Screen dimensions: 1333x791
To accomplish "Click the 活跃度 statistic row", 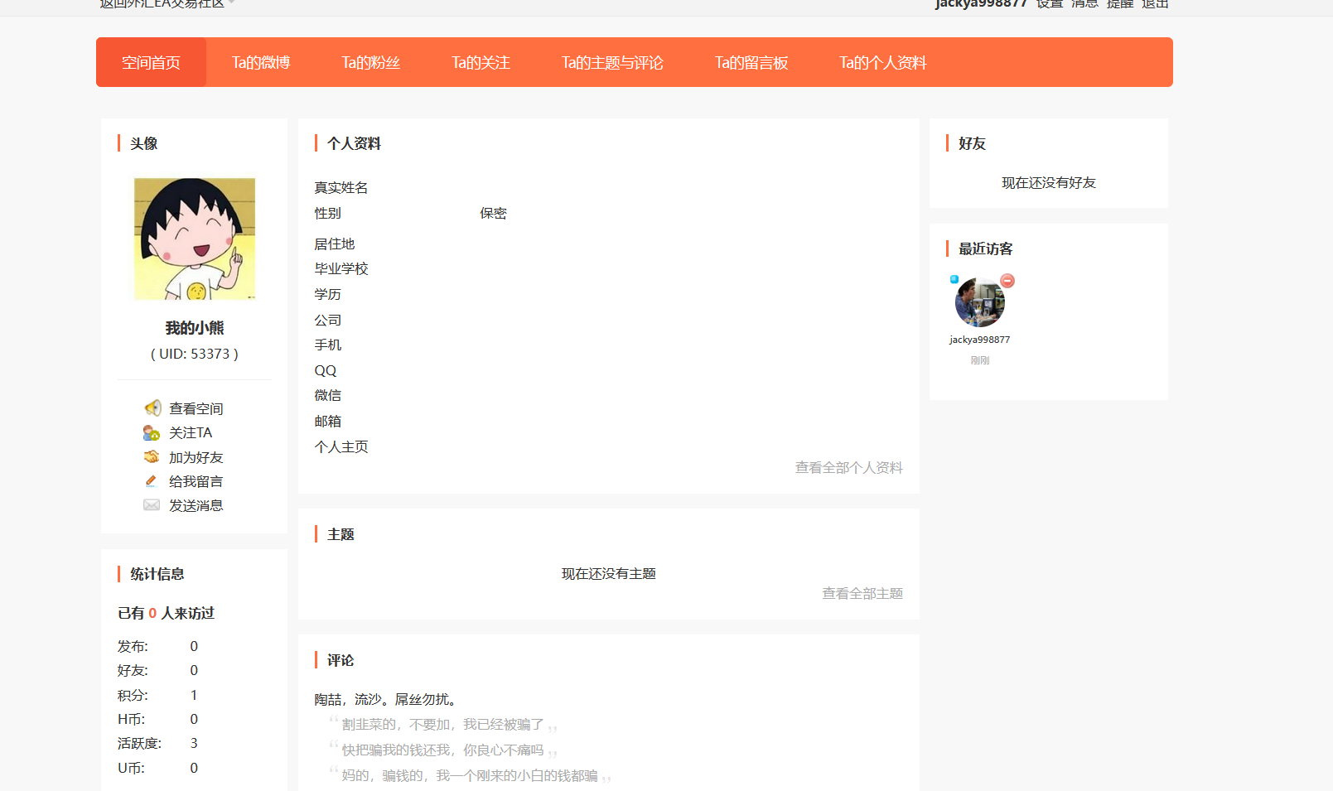I will click(x=157, y=744).
